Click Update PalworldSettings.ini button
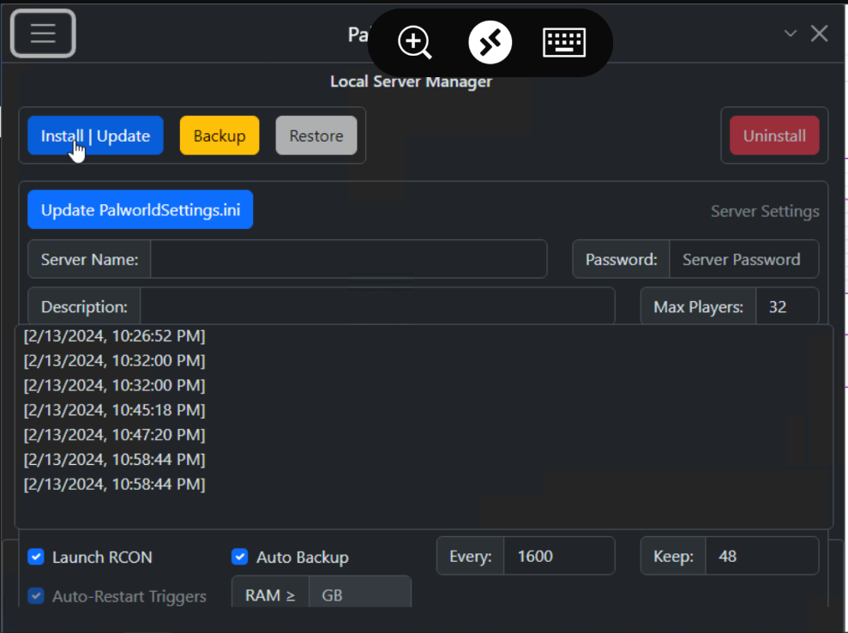 [140, 210]
